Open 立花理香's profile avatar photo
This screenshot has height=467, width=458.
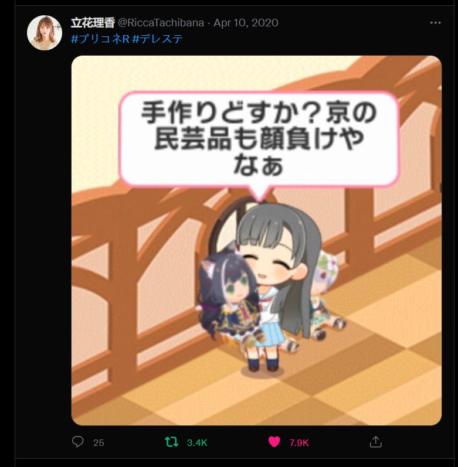[45, 33]
